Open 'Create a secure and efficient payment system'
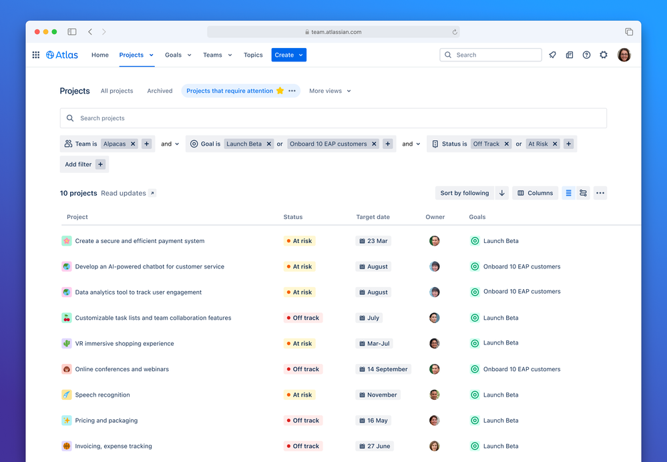This screenshot has width=667, height=462. 140,241
